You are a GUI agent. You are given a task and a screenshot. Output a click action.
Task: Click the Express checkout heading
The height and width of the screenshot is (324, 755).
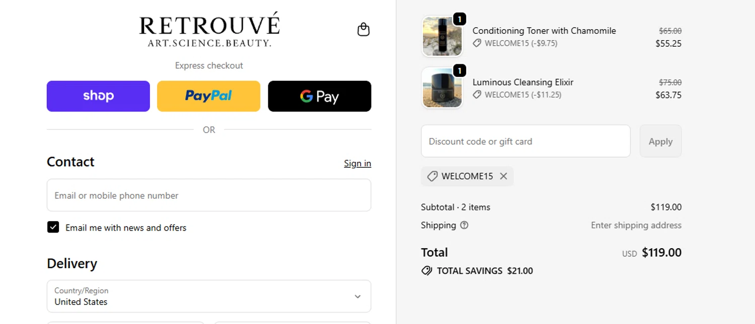[209, 65]
